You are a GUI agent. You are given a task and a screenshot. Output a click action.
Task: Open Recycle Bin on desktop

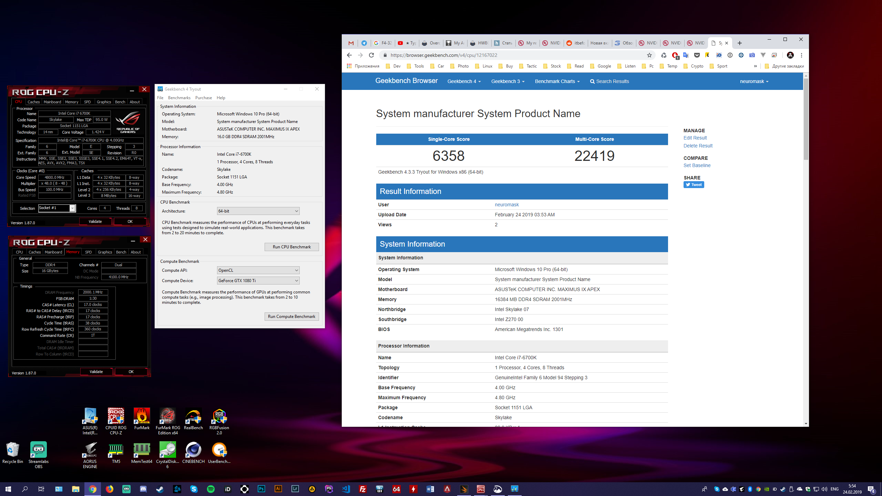[13, 452]
